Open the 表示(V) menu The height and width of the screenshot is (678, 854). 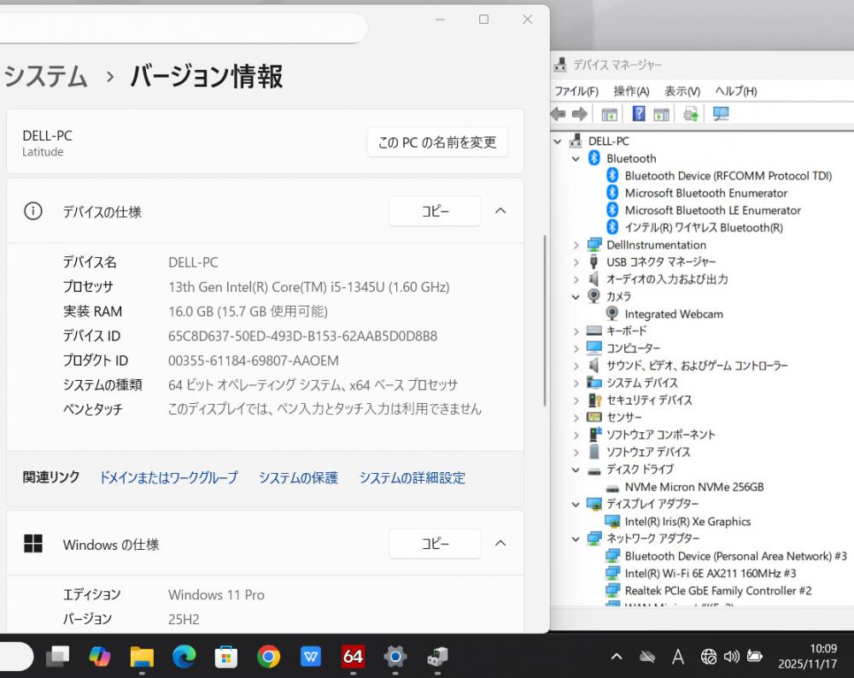click(681, 91)
